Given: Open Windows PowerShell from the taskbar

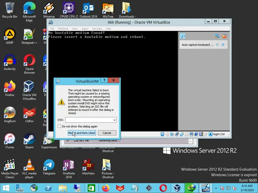Looking at the screenshot, I should (x=48, y=188).
